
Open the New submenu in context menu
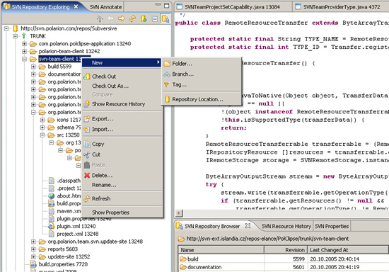(x=122, y=62)
